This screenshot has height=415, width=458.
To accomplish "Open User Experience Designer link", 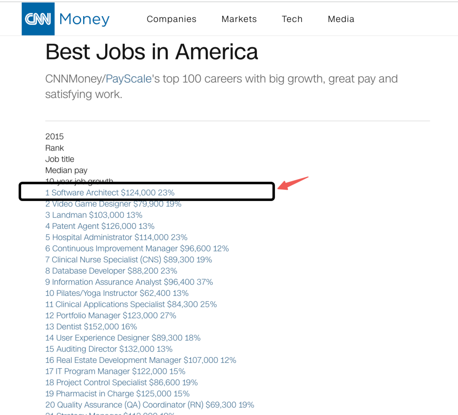I will (123, 338).
